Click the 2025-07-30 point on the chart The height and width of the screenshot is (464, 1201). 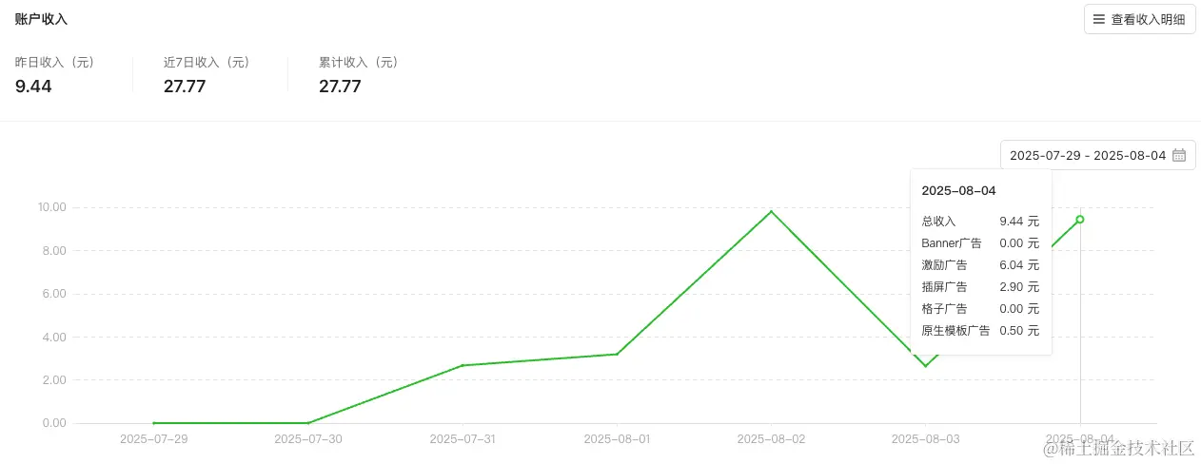point(308,423)
